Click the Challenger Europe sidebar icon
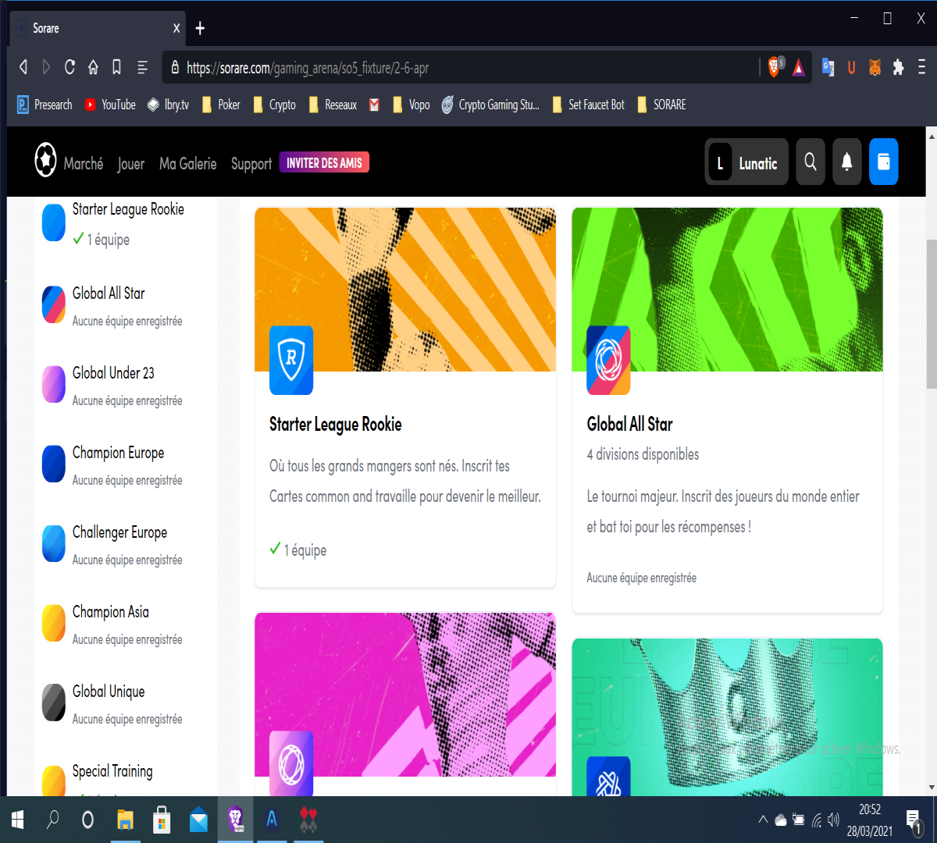 54,543
